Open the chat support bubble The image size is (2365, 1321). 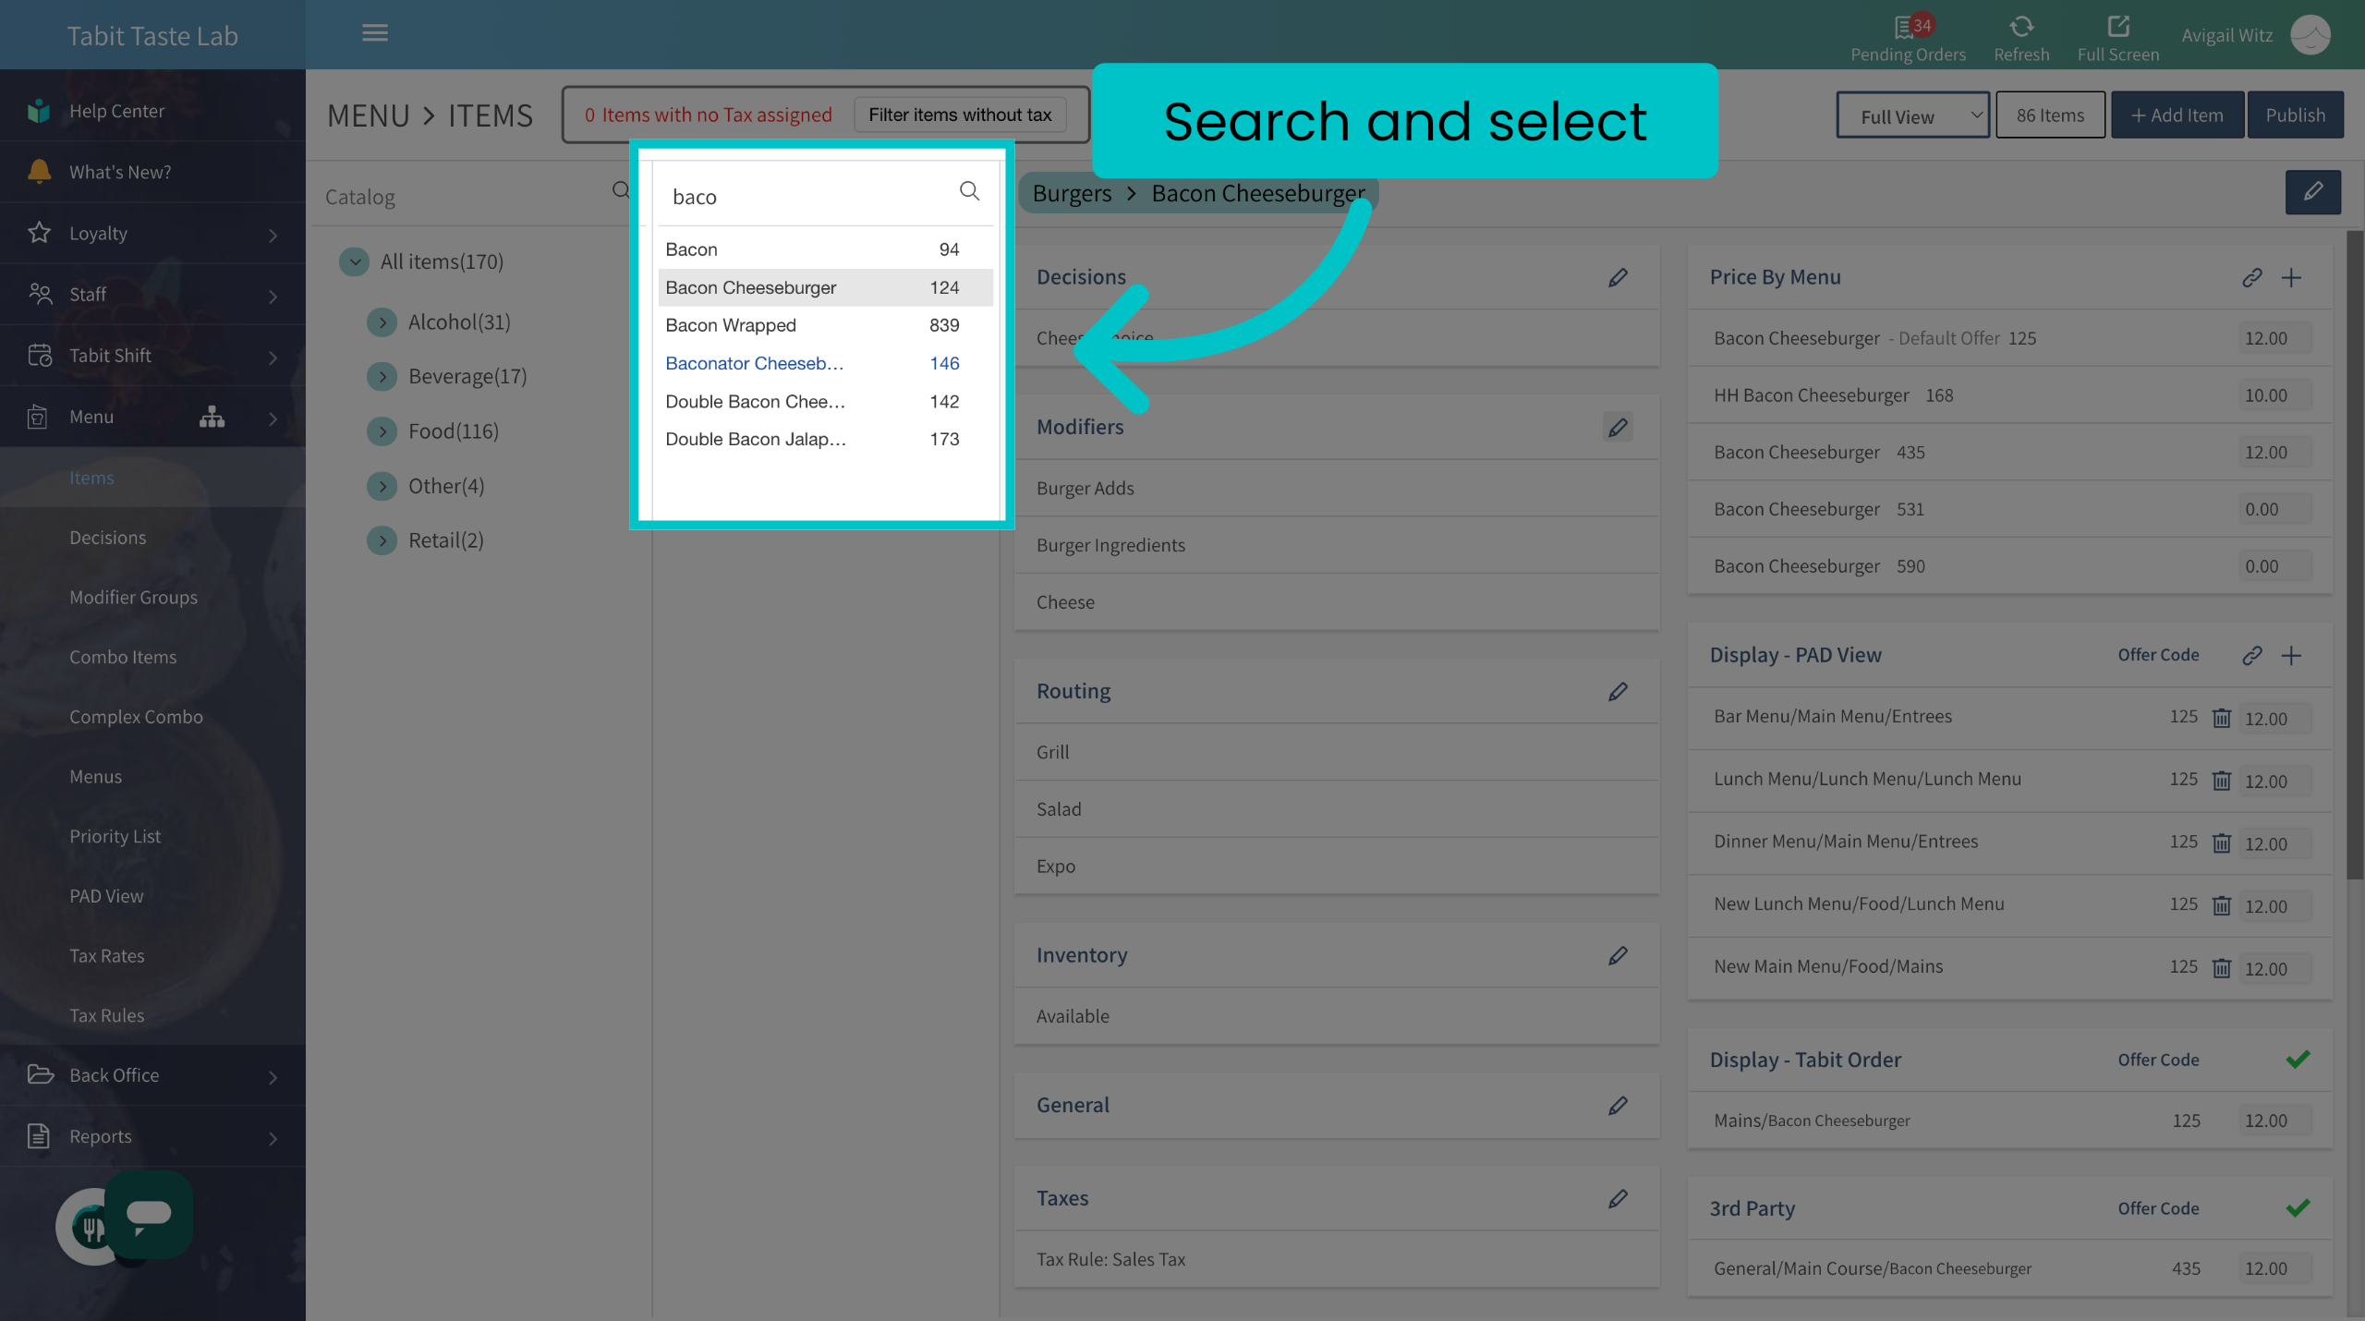pos(149,1215)
